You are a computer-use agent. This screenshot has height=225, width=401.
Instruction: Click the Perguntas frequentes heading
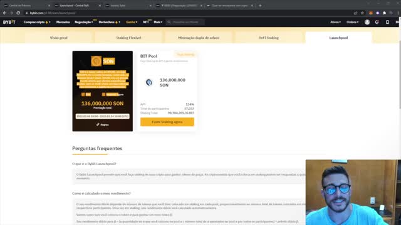pos(97,148)
